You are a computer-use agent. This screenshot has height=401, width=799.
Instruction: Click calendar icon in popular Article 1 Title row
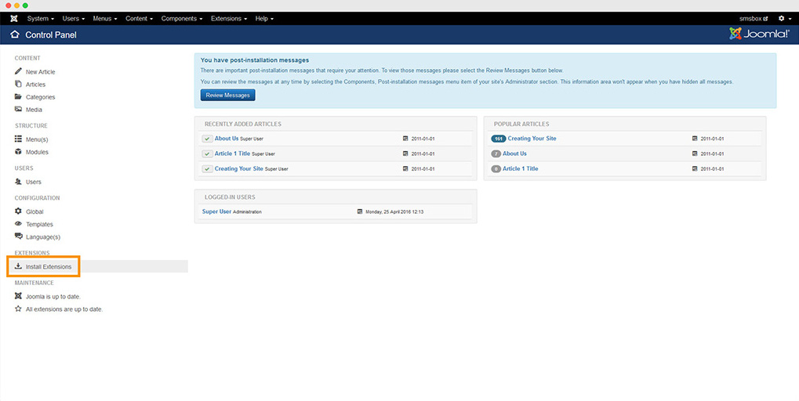tap(695, 169)
